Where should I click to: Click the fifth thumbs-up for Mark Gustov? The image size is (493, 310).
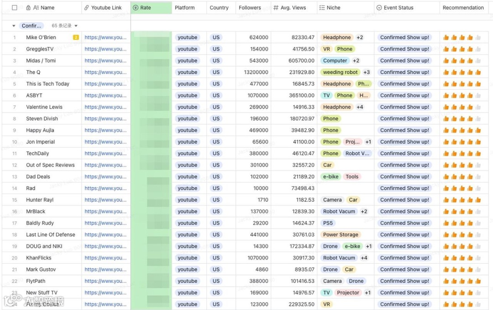click(x=478, y=269)
